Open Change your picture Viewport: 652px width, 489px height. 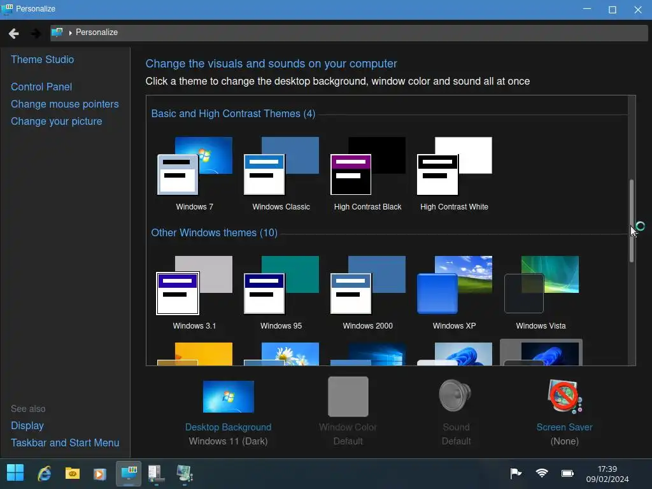[56, 121]
